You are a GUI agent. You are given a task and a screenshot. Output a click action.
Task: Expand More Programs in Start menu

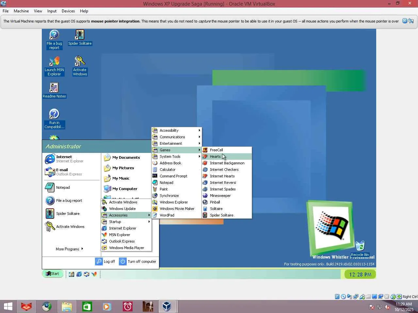pos(69,249)
